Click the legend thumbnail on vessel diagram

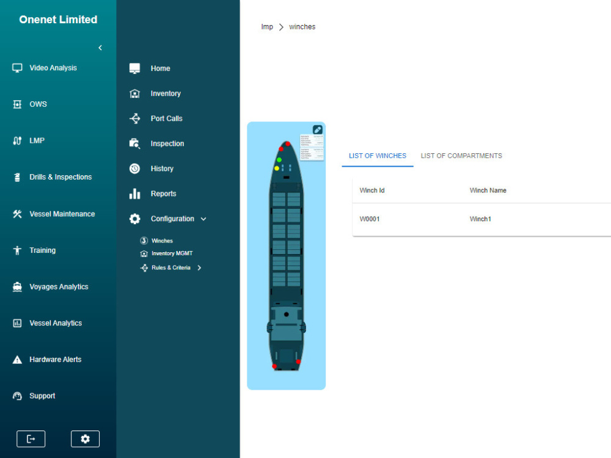pos(312,147)
